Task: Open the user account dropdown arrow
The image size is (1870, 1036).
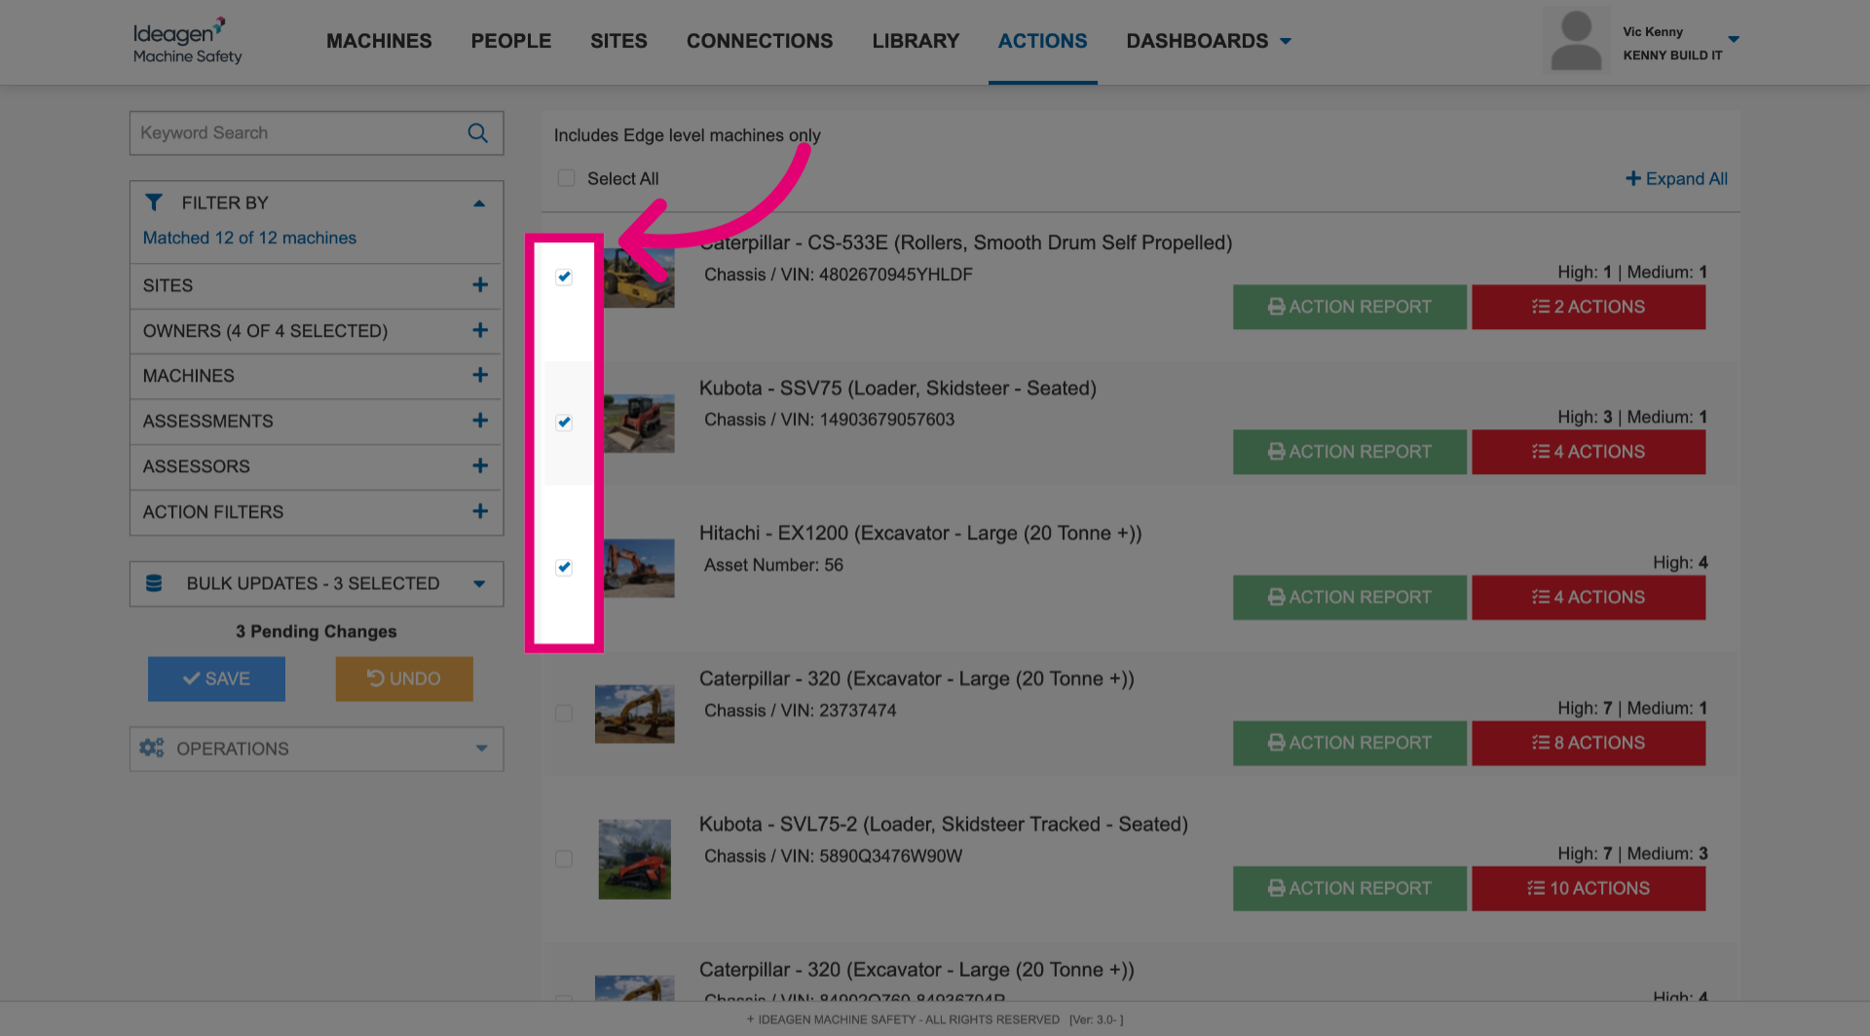Action: coord(1734,40)
